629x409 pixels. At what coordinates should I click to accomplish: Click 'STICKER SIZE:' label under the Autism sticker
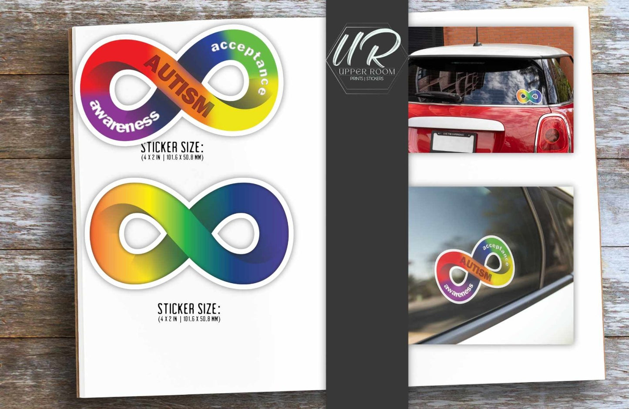172,147
